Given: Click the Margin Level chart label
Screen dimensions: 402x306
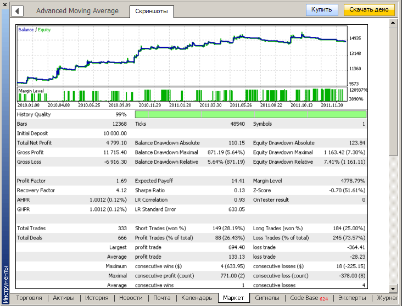Looking at the screenshot, I should click(x=31, y=91).
